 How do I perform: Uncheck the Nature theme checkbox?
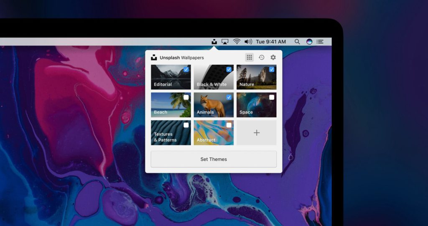coord(272,70)
